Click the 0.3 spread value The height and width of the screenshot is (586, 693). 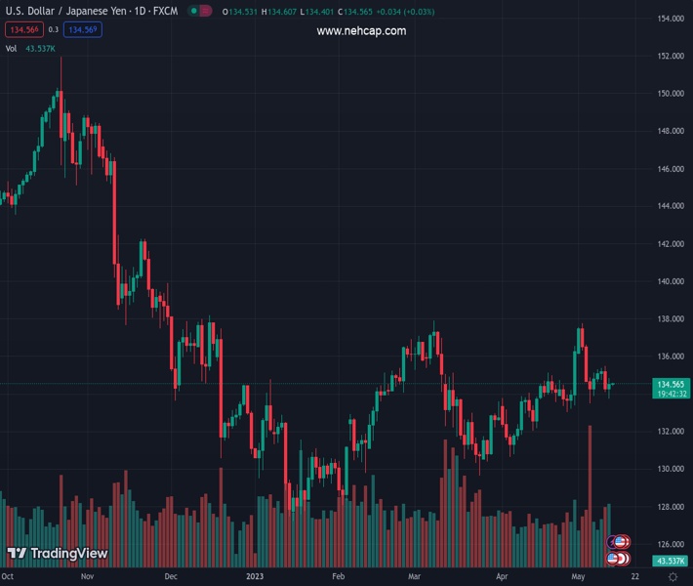click(x=54, y=29)
